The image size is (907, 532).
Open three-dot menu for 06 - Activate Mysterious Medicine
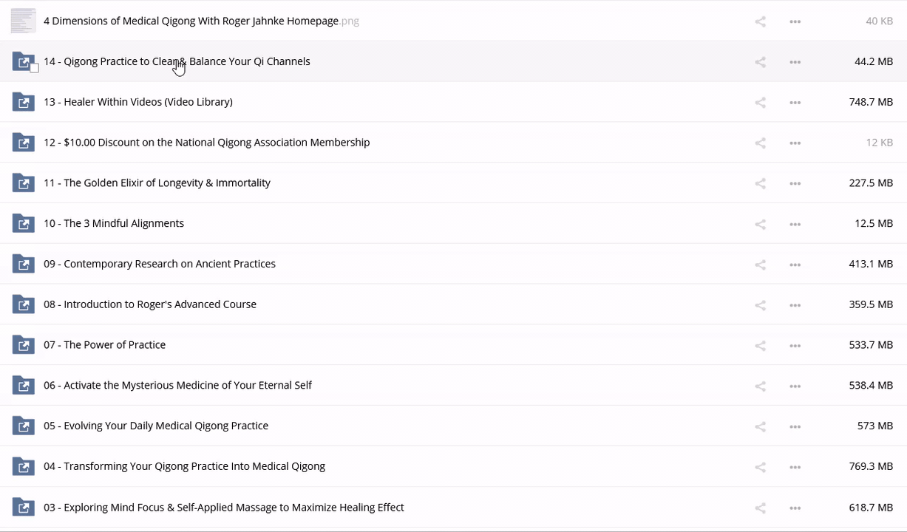click(795, 386)
